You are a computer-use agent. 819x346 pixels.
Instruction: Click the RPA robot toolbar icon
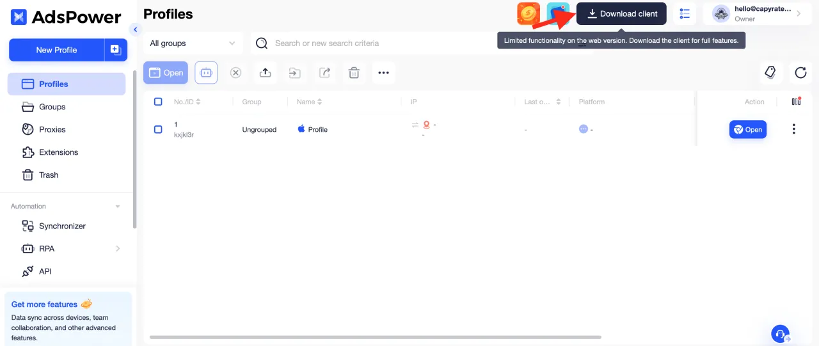pos(206,73)
